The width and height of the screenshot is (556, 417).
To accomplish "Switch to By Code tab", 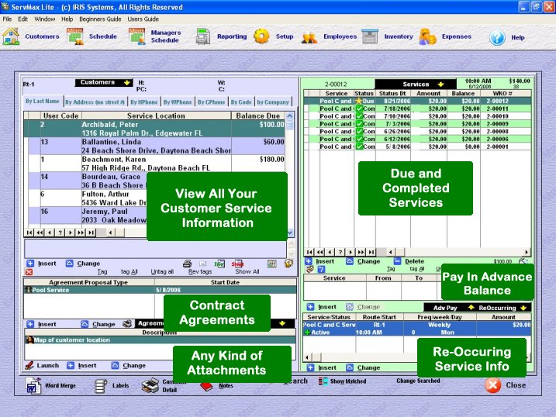I will (x=241, y=102).
